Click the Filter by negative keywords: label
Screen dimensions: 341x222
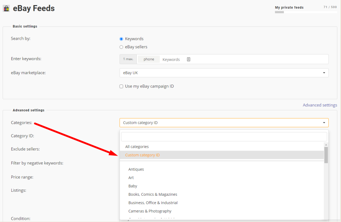point(37,163)
